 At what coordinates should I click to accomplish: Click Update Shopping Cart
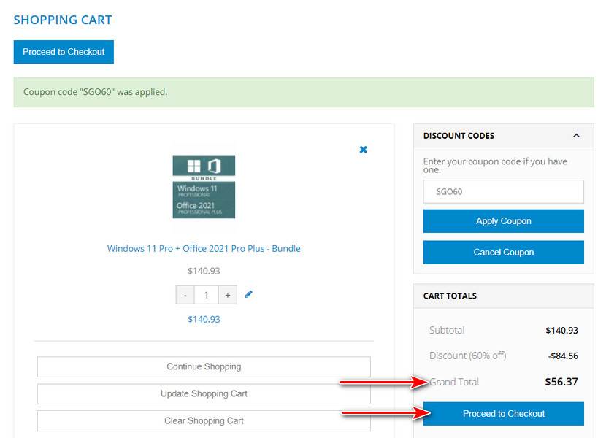tap(204, 393)
